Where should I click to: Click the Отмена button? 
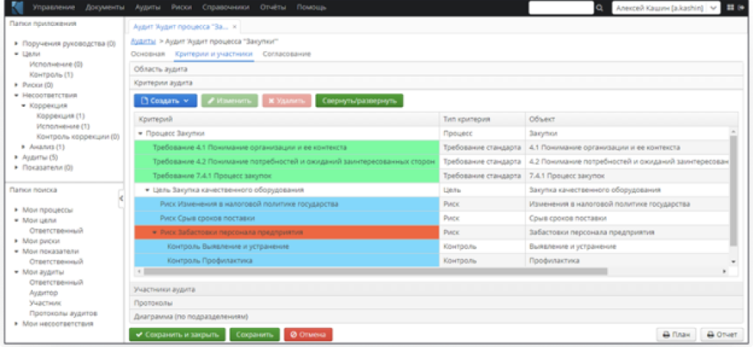coord(308,334)
